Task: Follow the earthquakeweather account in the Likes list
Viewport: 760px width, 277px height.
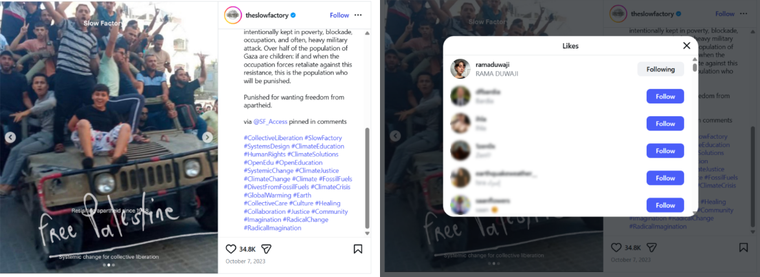Action: click(x=665, y=178)
